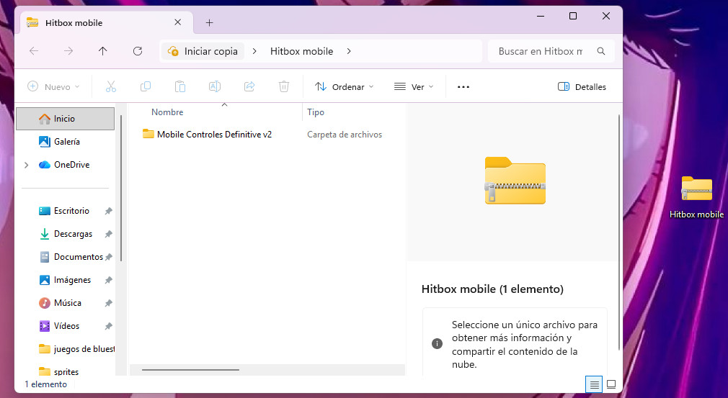The width and height of the screenshot is (728, 398).
Task: Open Vídeos in the sidebar
Action: coord(65,326)
